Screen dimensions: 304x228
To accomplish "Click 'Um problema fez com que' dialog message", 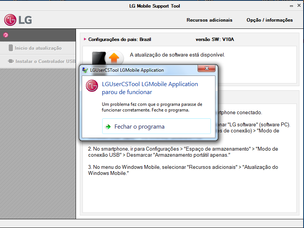I will tap(152, 107).
